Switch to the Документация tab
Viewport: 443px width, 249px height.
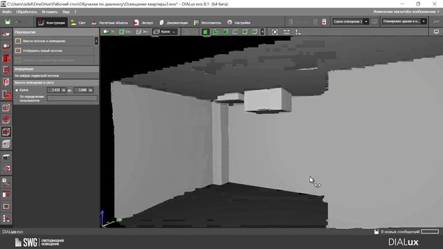click(x=173, y=23)
